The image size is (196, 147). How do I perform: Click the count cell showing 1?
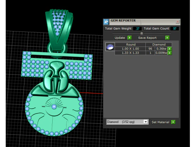coord(150,53)
